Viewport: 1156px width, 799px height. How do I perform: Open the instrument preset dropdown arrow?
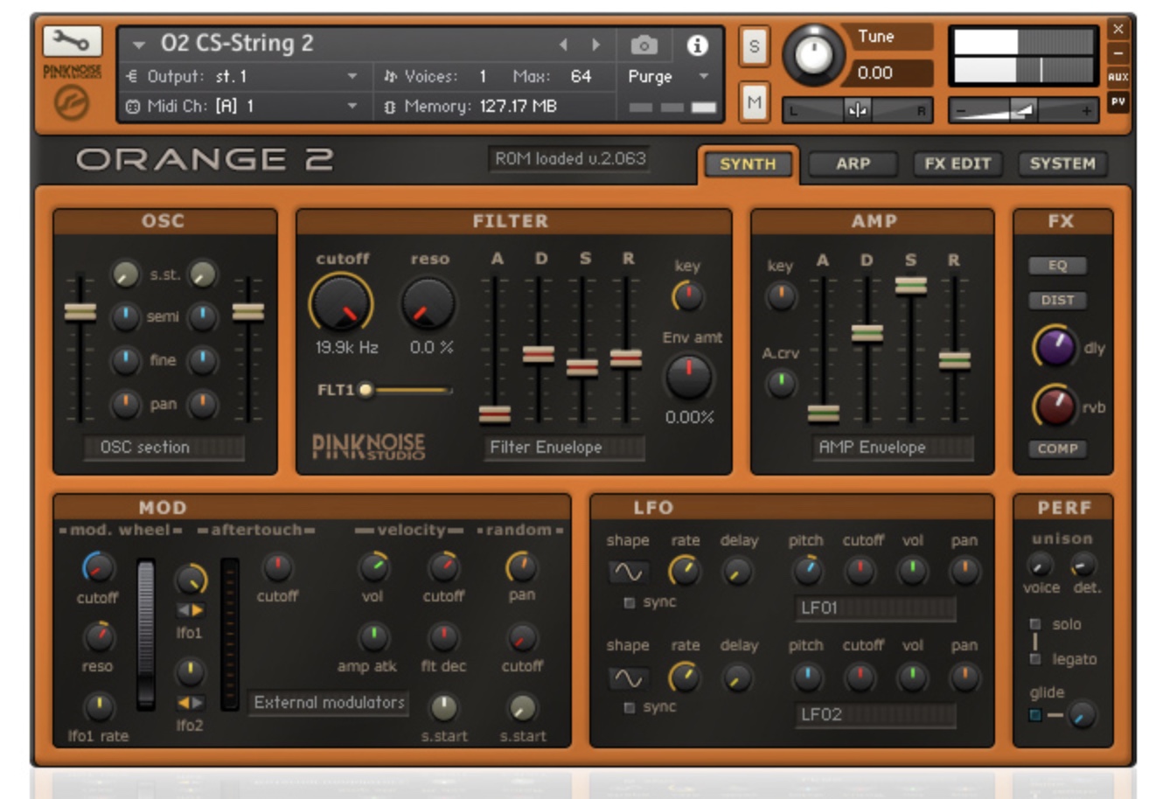click(138, 44)
